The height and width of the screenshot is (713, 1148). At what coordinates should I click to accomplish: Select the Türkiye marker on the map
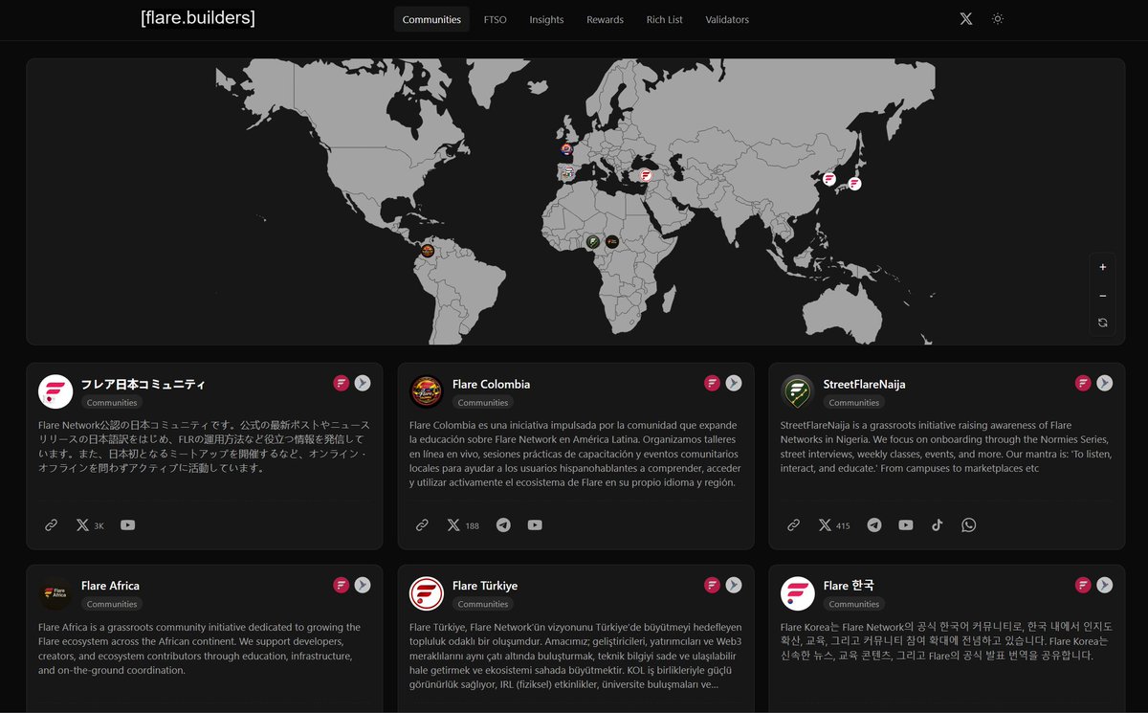pyautogui.click(x=646, y=175)
